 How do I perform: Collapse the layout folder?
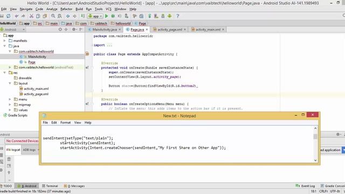[10, 84]
